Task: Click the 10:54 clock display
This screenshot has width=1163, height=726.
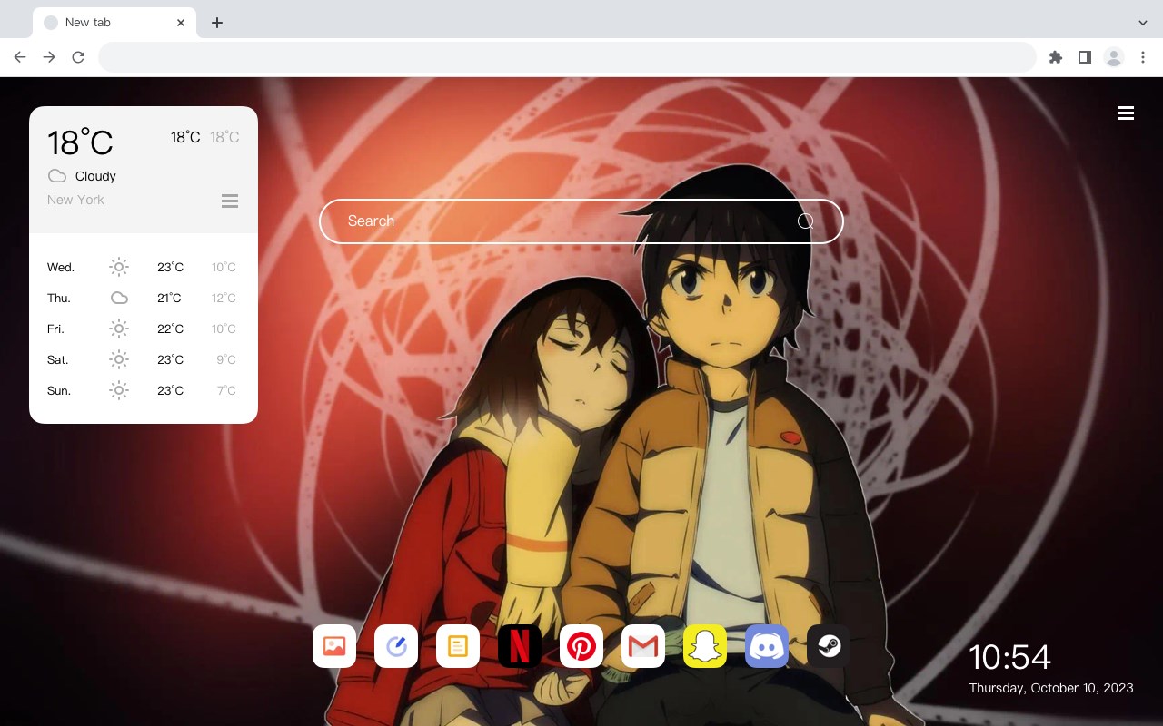Action: [x=1009, y=657]
